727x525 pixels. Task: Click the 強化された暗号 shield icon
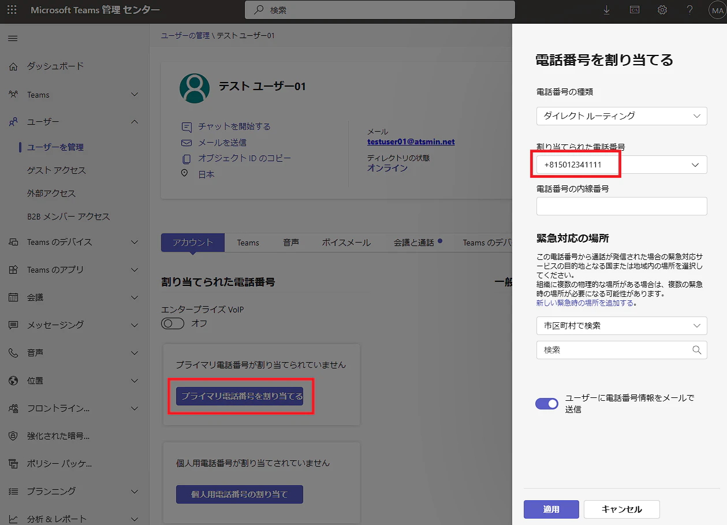point(13,436)
